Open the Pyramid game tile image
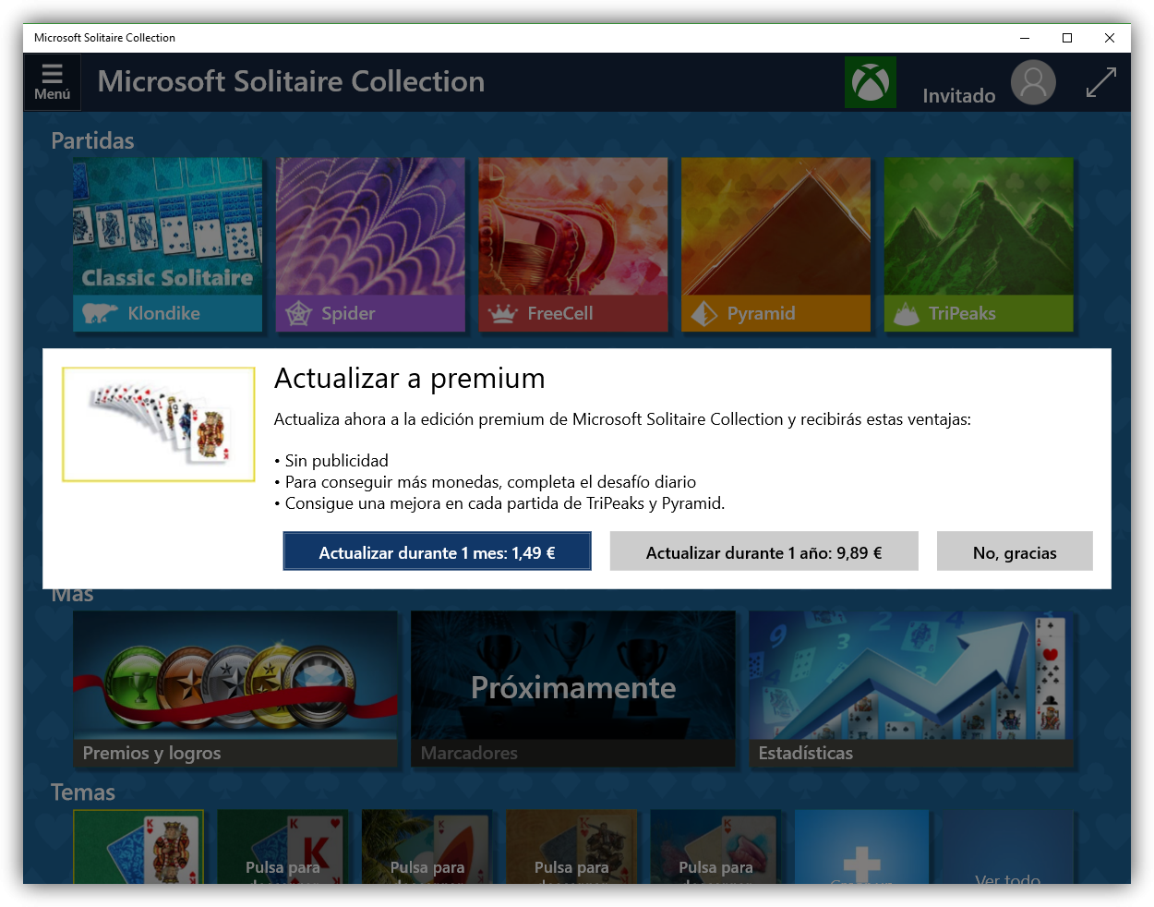This screenshot has height=907, width=1154. pos(775,226)
